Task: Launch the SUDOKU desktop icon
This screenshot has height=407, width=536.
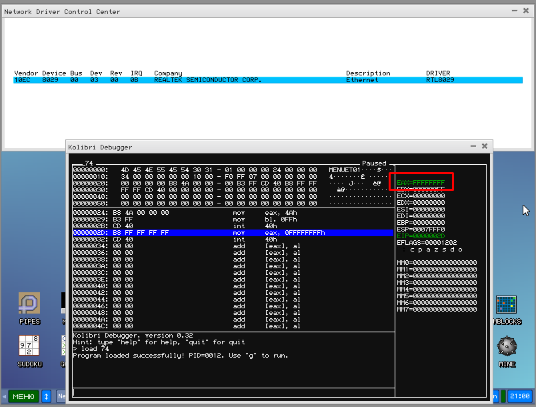Action: click(29, 346)
